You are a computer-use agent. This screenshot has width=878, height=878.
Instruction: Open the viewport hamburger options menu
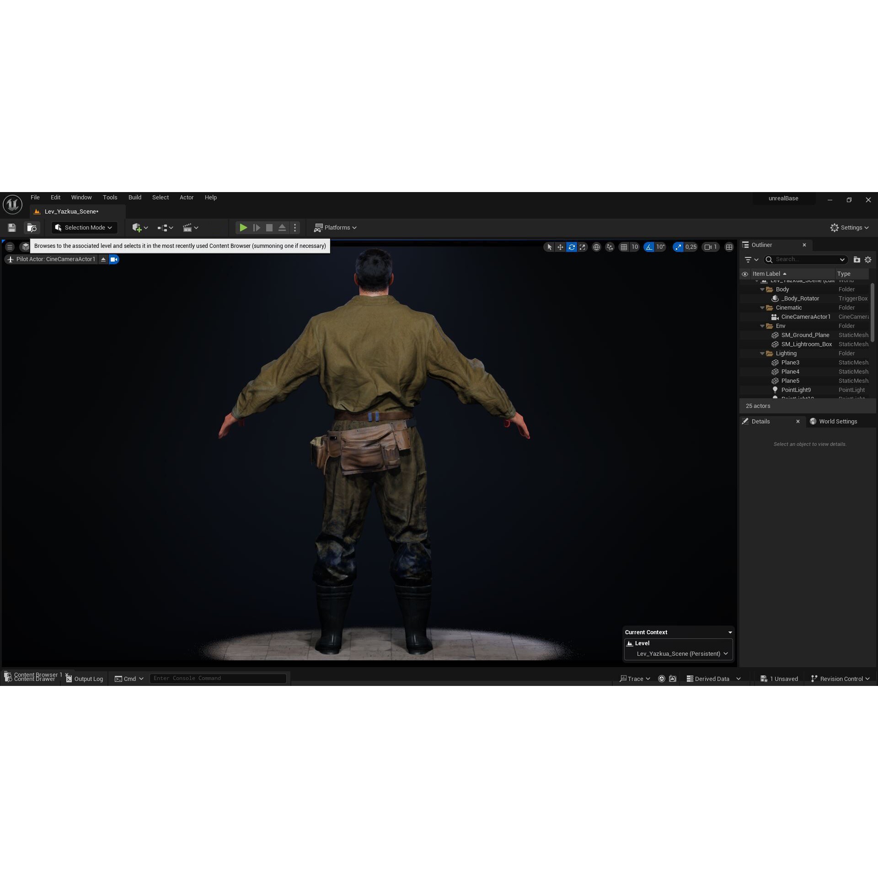10,247
